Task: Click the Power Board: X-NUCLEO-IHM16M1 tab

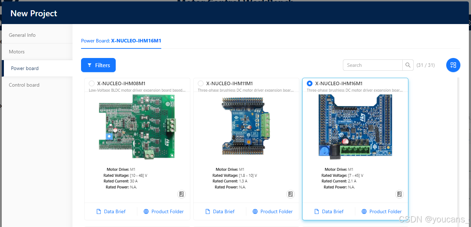Action: click(x=121, y=41)
